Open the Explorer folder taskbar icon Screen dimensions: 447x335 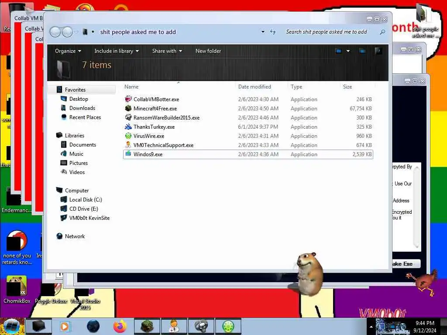(39, 326)
